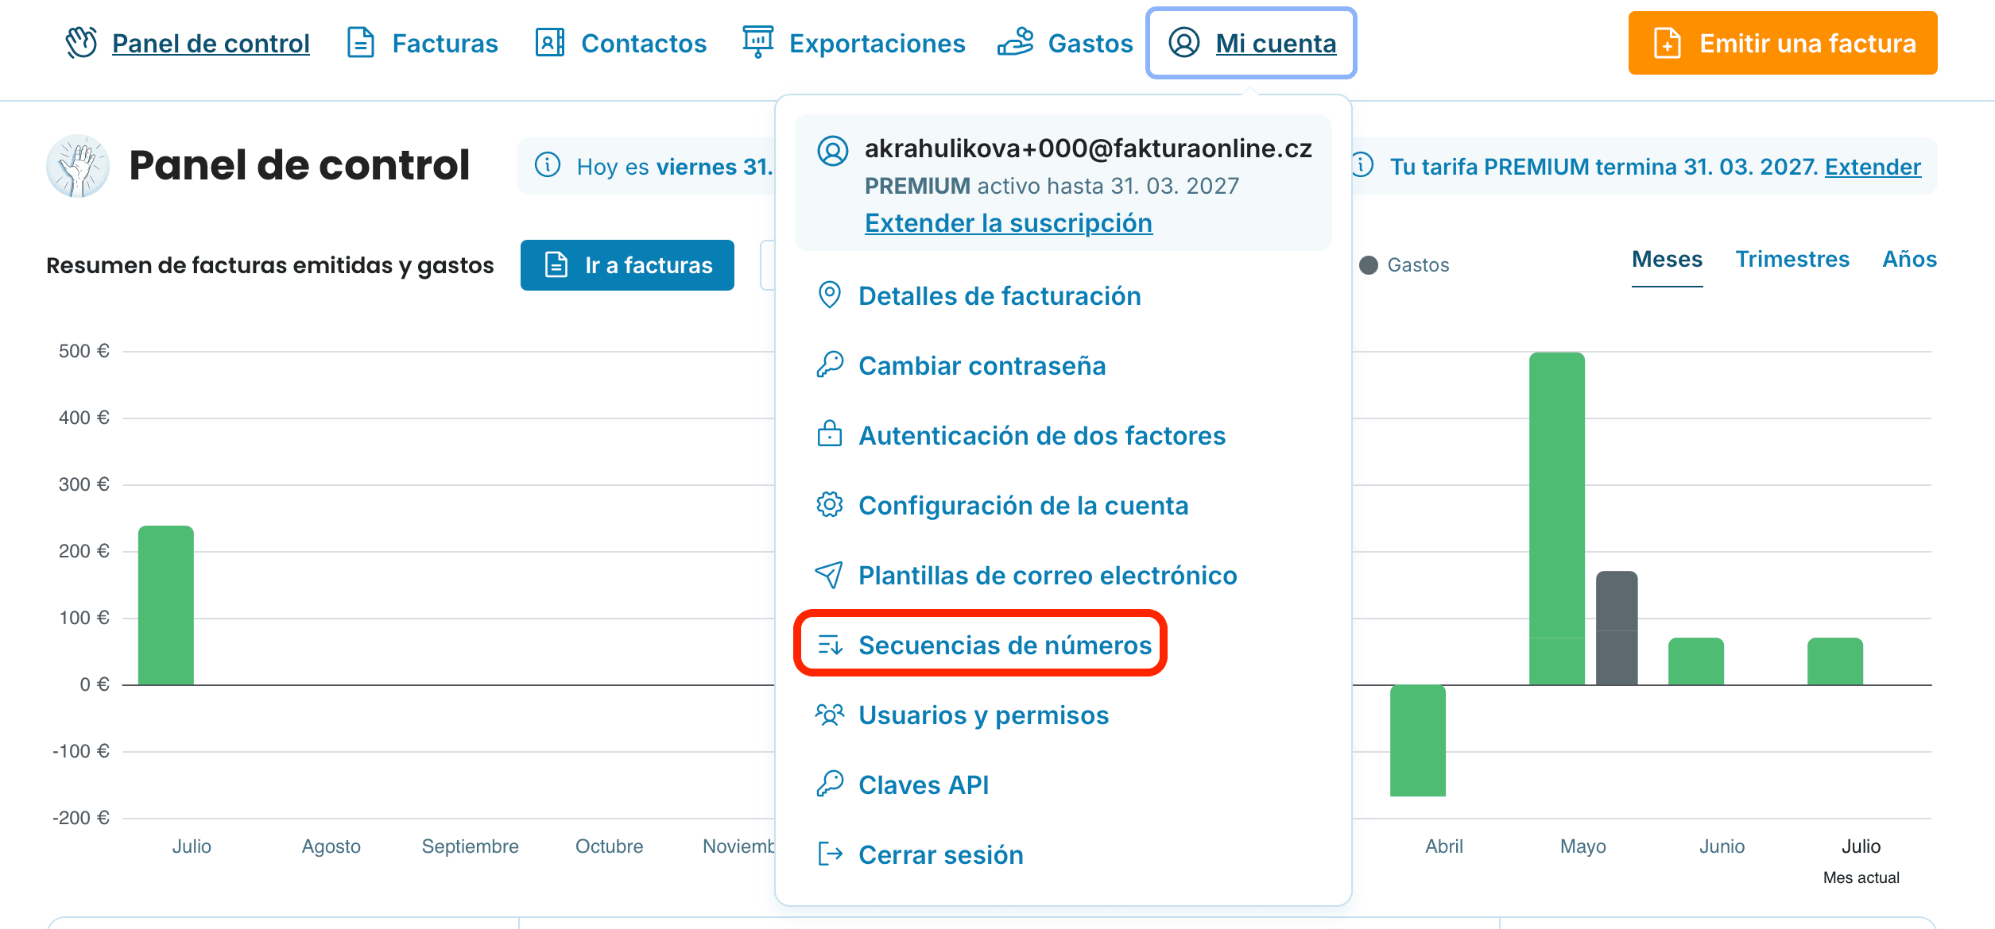Click the info icon next to Hoy es viernes
The width and height of the screenshot is (1995, 929).
coord(548,165)
